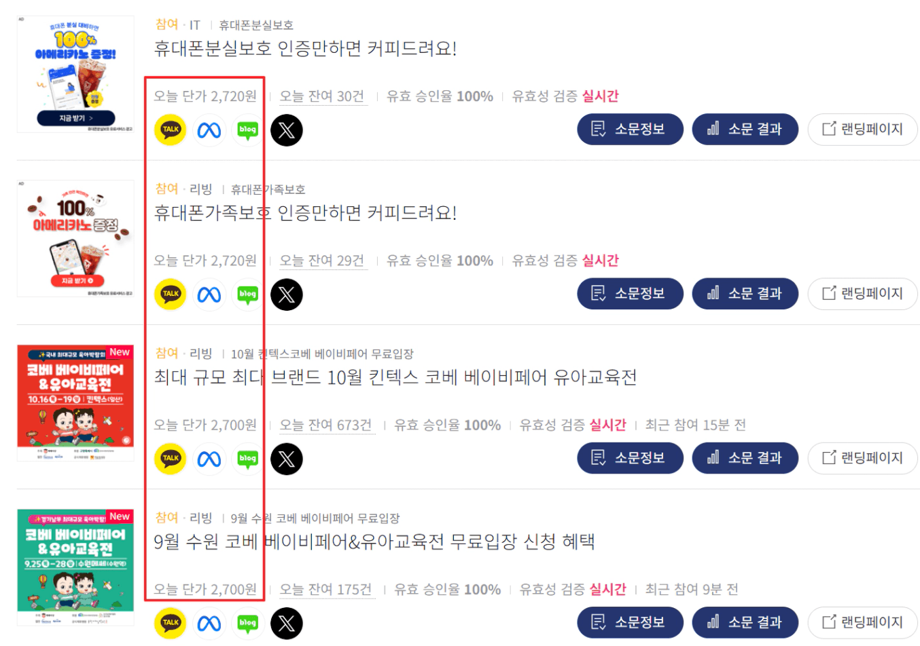Screen dimensions: 920x646
Task: Click KakaoTalk icon for 9월 수원 베이비페어
Action: 170,623
